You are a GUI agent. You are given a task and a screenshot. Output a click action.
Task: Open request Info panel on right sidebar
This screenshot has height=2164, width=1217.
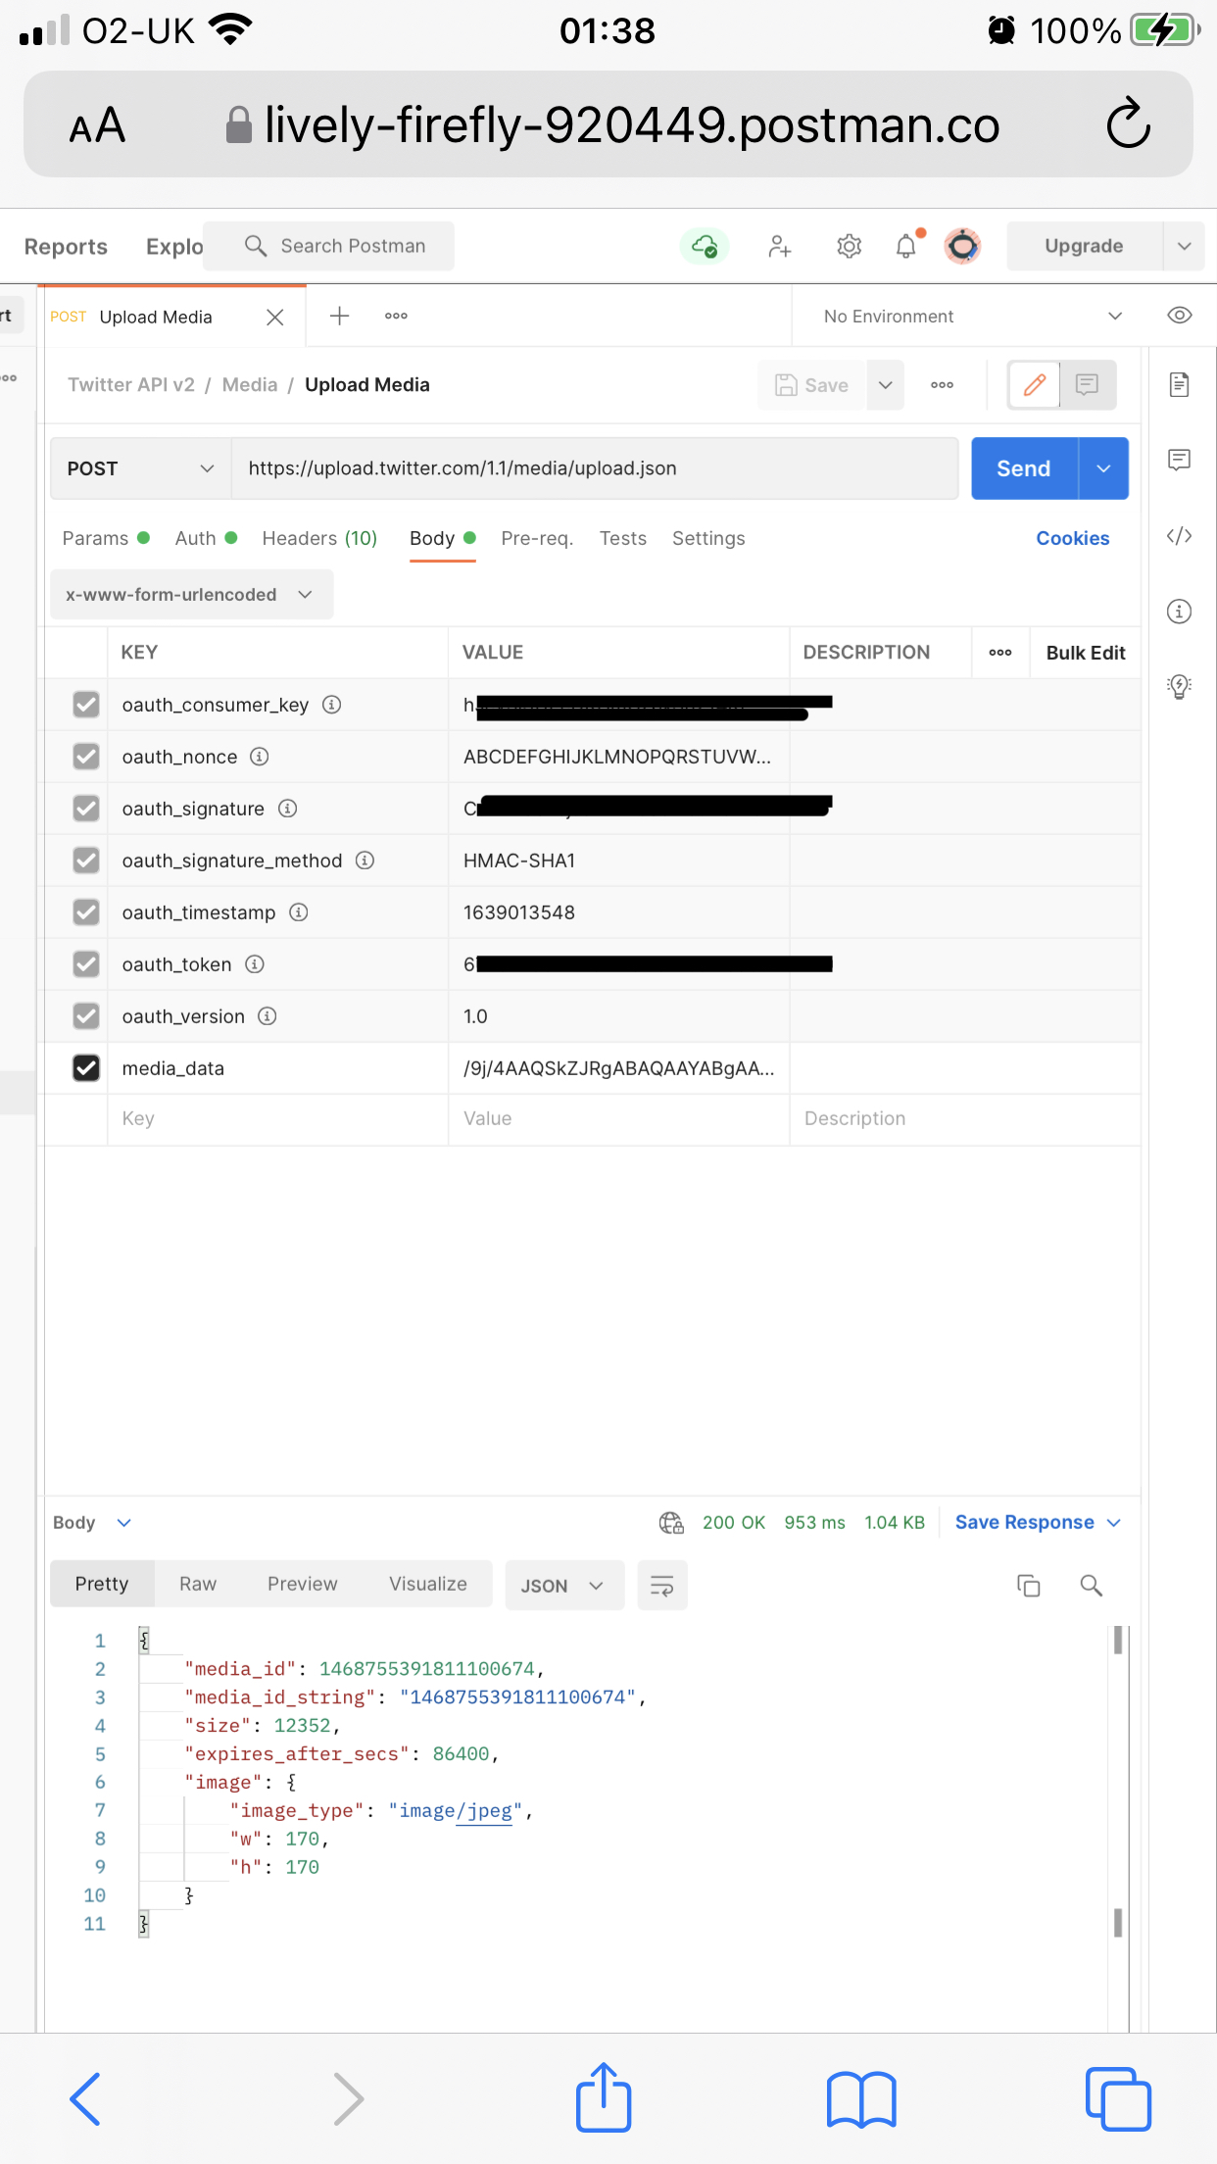click(1179, 612)
